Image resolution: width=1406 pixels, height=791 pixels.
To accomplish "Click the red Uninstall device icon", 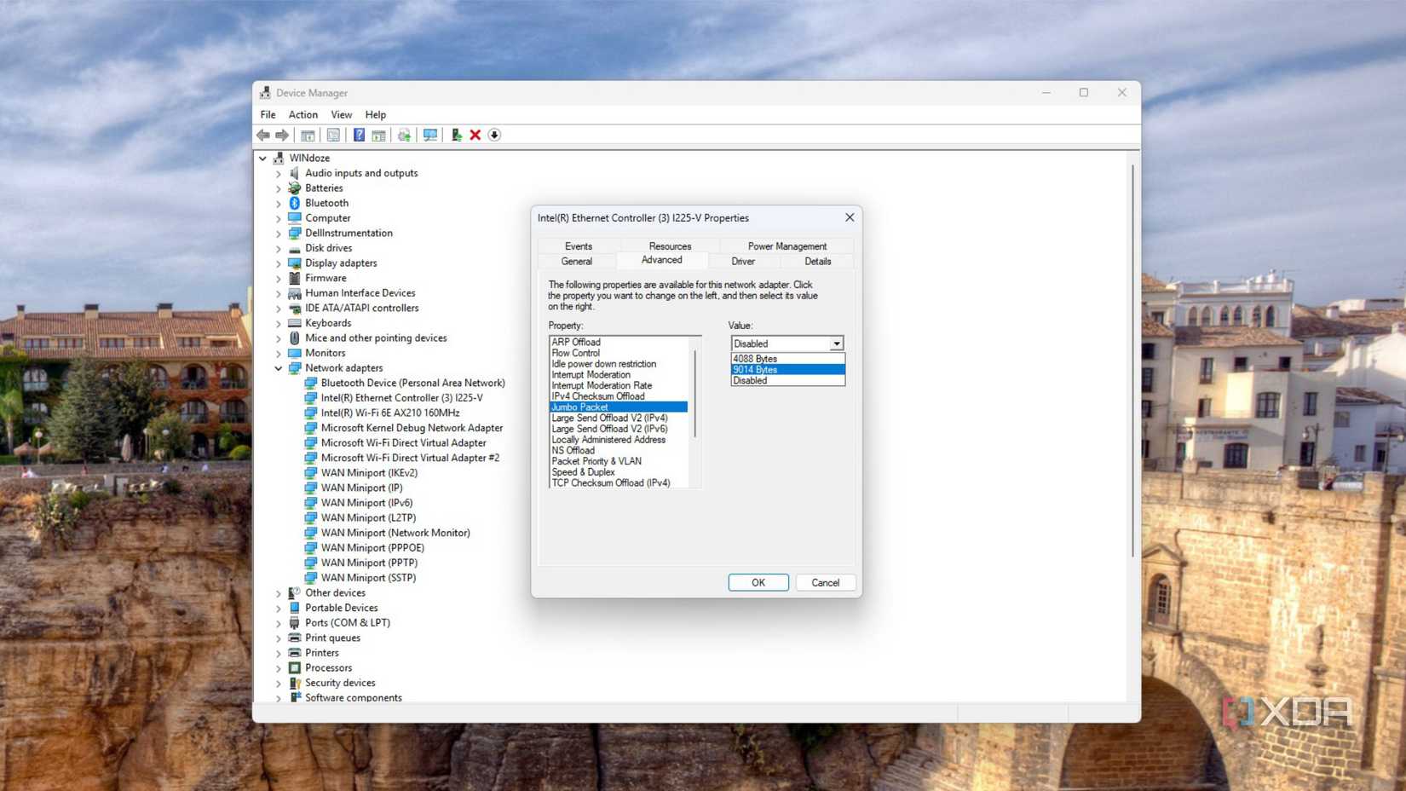I will coord(475,135).
